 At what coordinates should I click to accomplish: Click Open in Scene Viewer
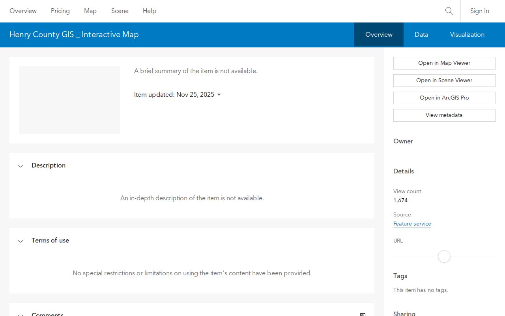click(x=444, y=81)
